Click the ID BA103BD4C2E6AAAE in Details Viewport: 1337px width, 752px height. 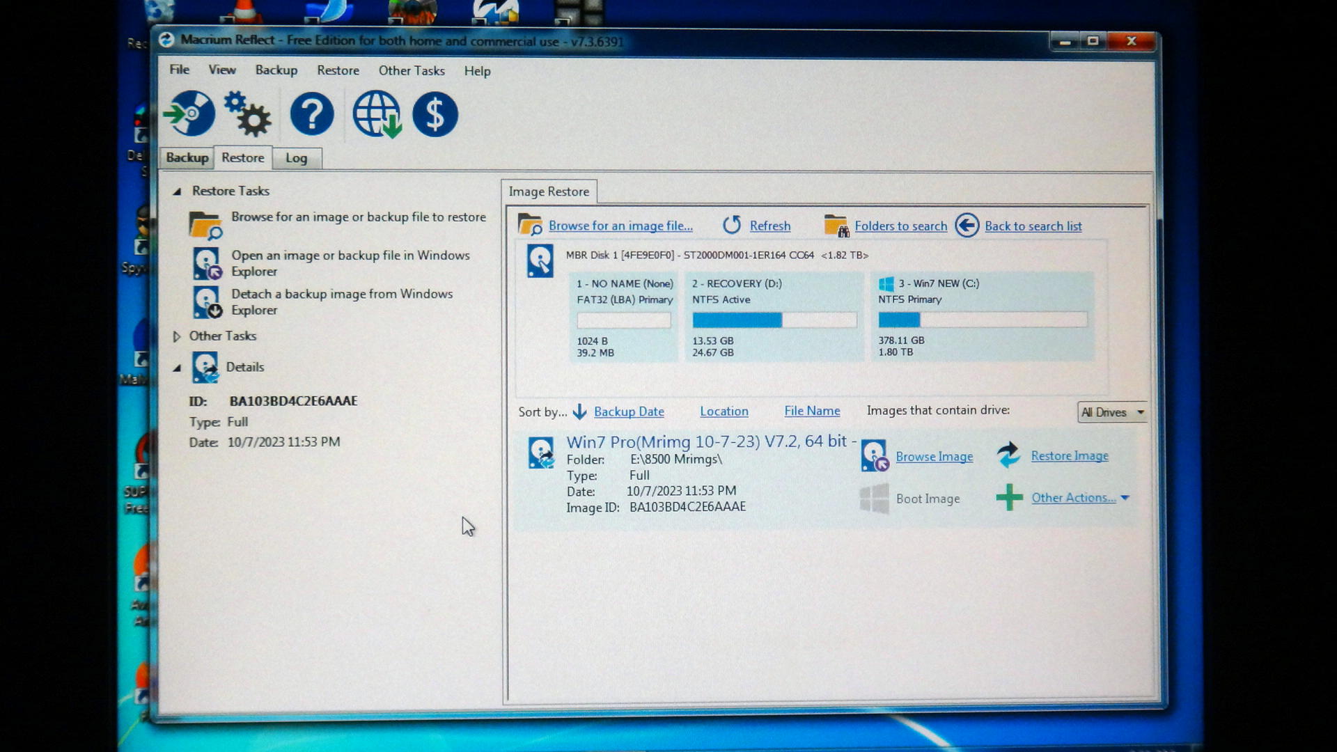pos(293,400)
